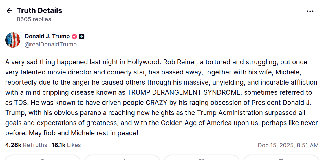The width and height of the screenshot is (335, 160).
Task: Click the Dec 15, 2025 timestamp
Action: click(288, 145)
